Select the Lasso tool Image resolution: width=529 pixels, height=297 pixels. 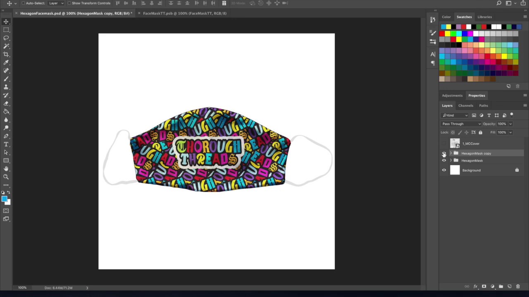(6, 38)
